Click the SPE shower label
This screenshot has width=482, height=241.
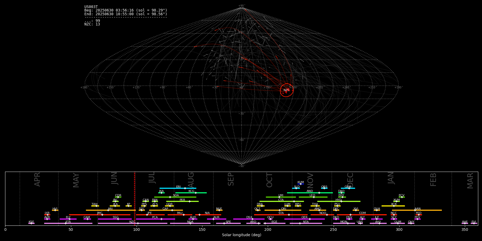(228, 222)
